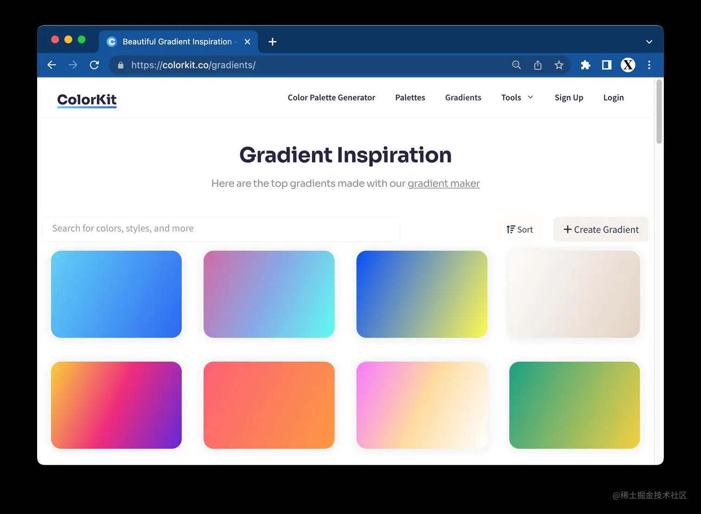Select the pink-to-purple gradient swatch

pyautogui.click(x=116, y=405)
